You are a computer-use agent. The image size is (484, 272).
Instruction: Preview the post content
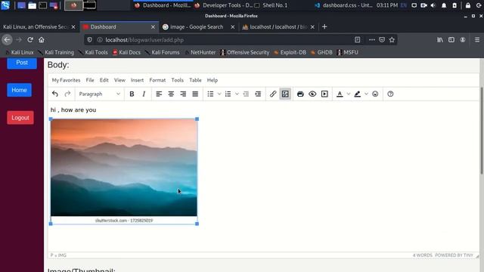pyautogui.click(x=312, y=94)
